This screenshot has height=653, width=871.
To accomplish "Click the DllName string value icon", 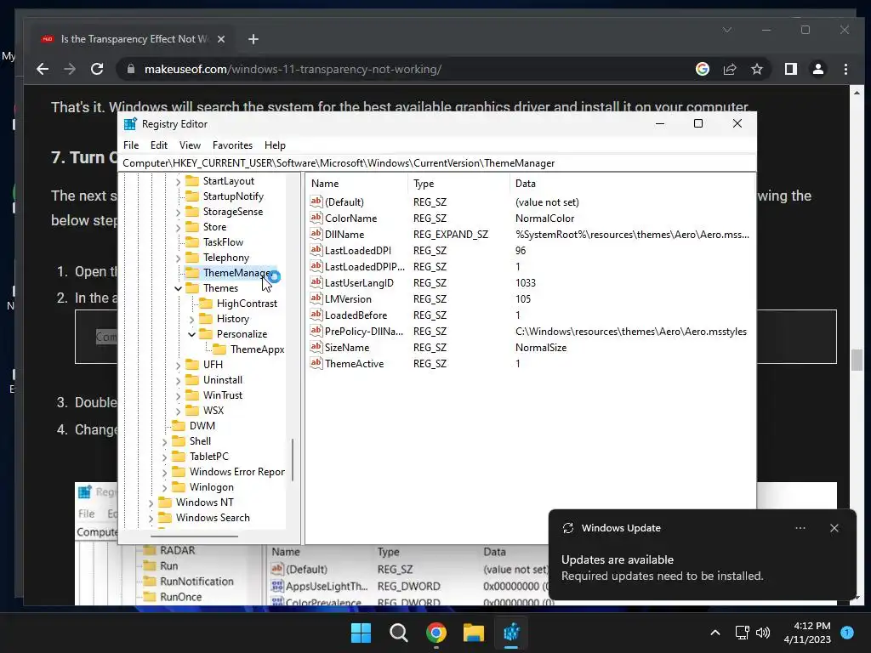I will pos(316,234).
